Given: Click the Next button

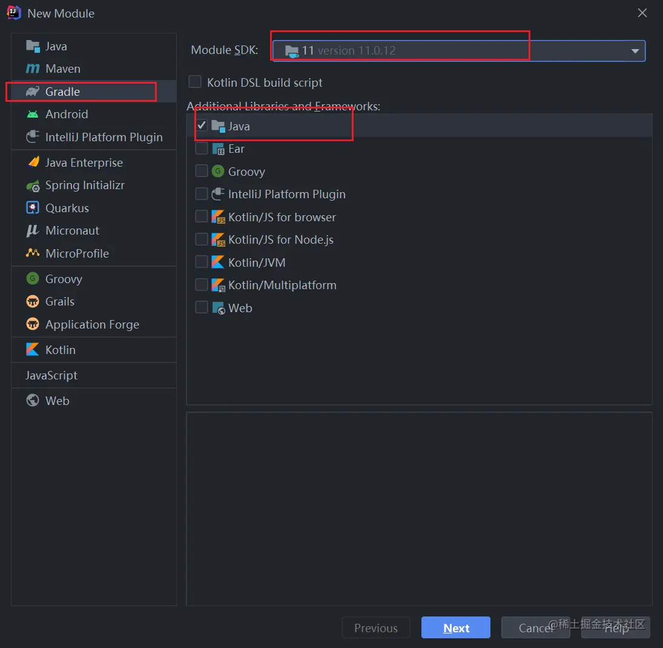Looking at the screenshot, I should click(x=456, y=627).
